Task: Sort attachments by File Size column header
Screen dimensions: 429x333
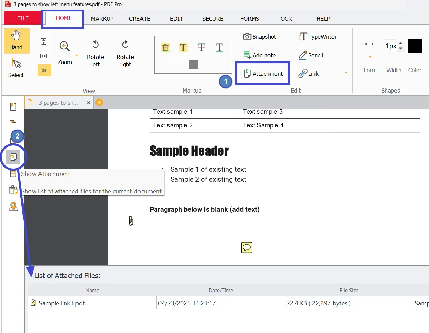Action: (349, 291)
